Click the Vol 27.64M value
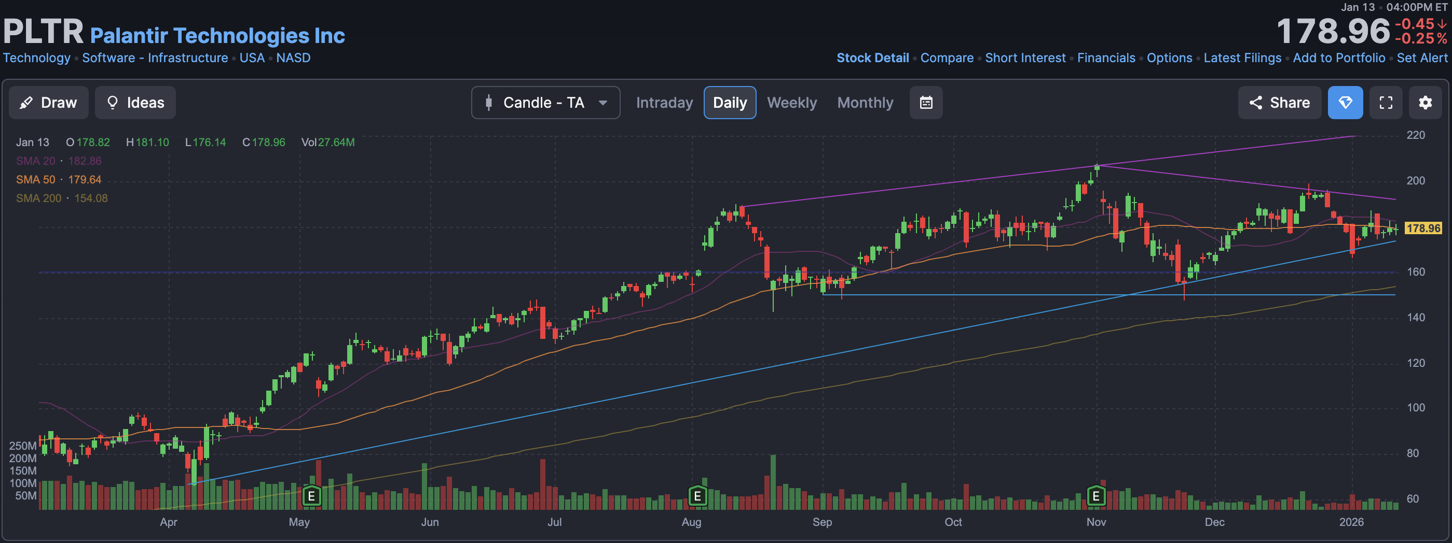 pos(328,142)
